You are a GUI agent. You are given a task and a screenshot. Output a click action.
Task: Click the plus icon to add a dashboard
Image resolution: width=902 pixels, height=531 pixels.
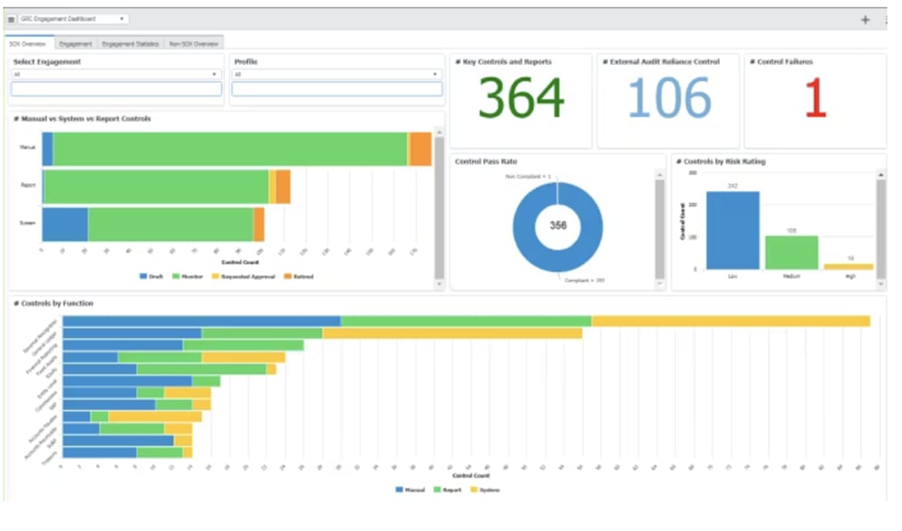click(866, 19)
